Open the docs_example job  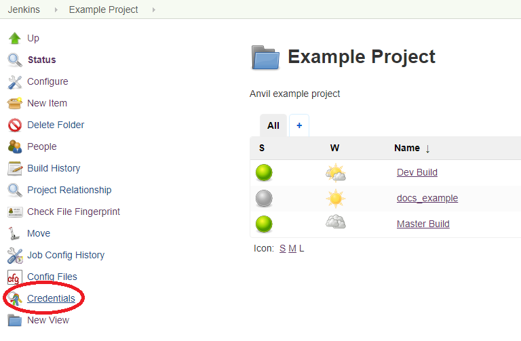pyautogui.click(x=427, y=198)
